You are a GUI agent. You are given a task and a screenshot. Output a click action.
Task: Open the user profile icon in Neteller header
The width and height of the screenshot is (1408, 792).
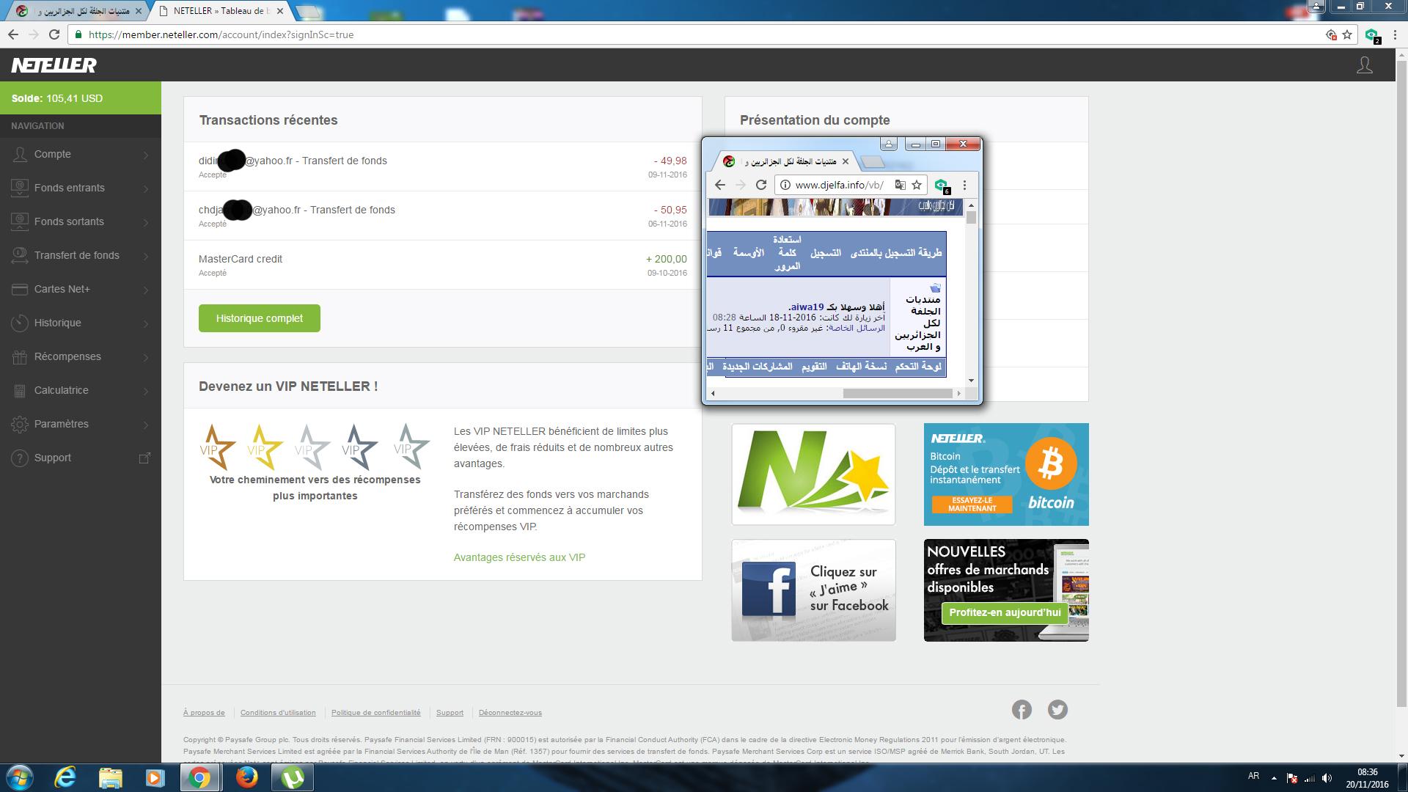click(x=1365, y=65)
